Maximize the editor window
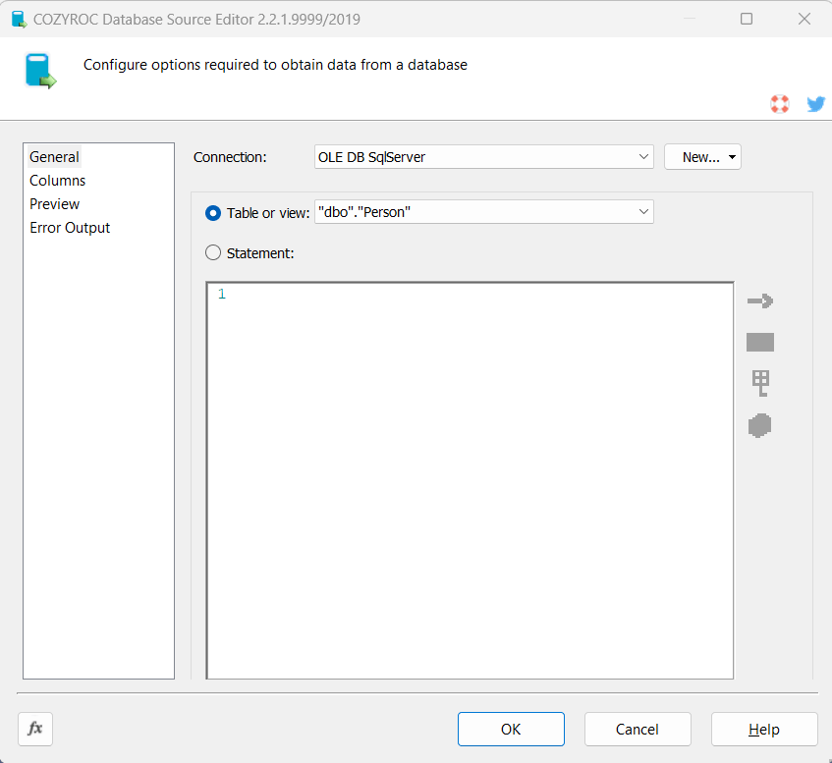The width and height of the screenshot is (832, 763). coord(746,19)
